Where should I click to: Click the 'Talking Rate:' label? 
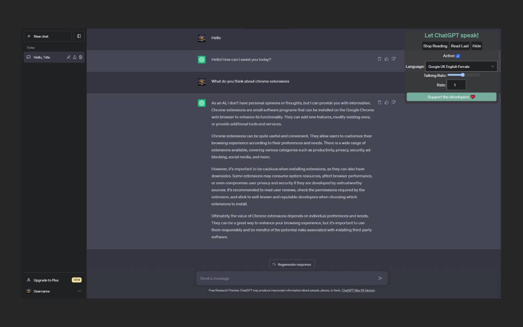pos(435,75)
